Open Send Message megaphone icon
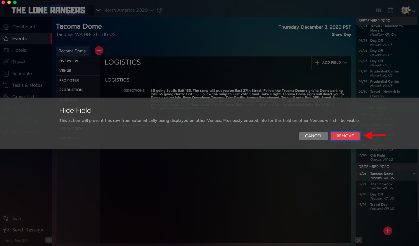Screen dimensions: 419x246 pos(6,230)
